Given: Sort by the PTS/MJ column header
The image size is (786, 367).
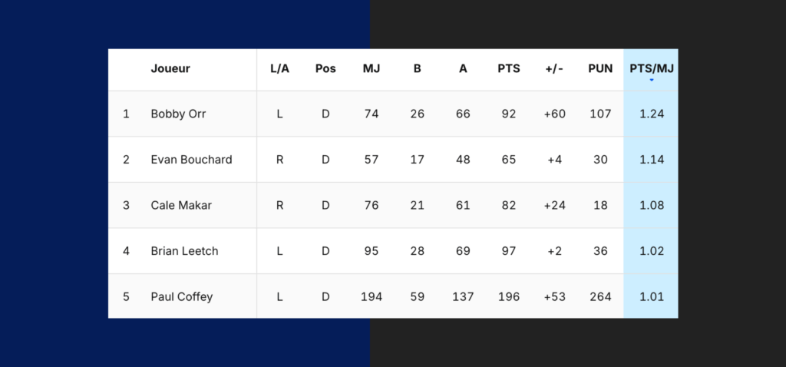Looking at the screenshot, I should (651, 68).
